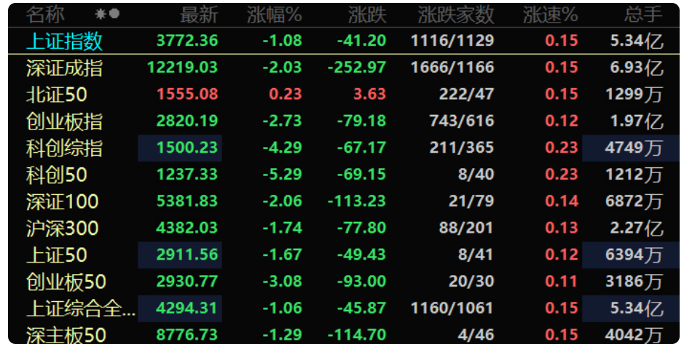
Task: Click latest value 2930.77
Action: pos(187,281)
